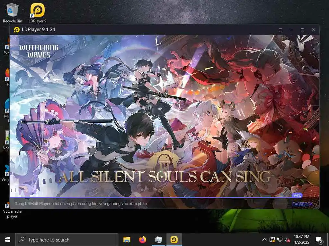Image resolution: width=329 pixels, height=246 pixels.
Task: Open the Recycle Bin desktop icon
Action: point(13,13)
